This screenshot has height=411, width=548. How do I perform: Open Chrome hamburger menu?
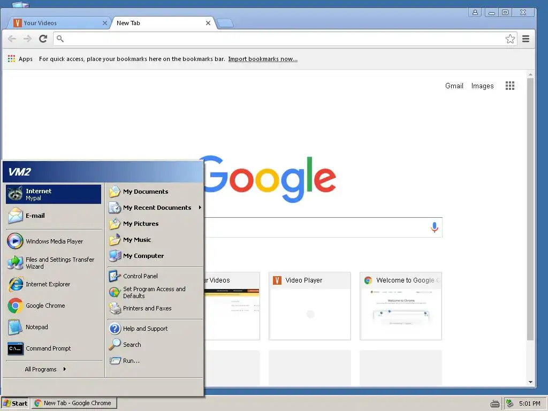pyautogui.click(x=526, y=39)
